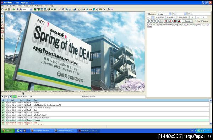The width and height of the screenshot is (213, 140).
Task: Toggle the Comment checkbox
Action: (148, 14)
